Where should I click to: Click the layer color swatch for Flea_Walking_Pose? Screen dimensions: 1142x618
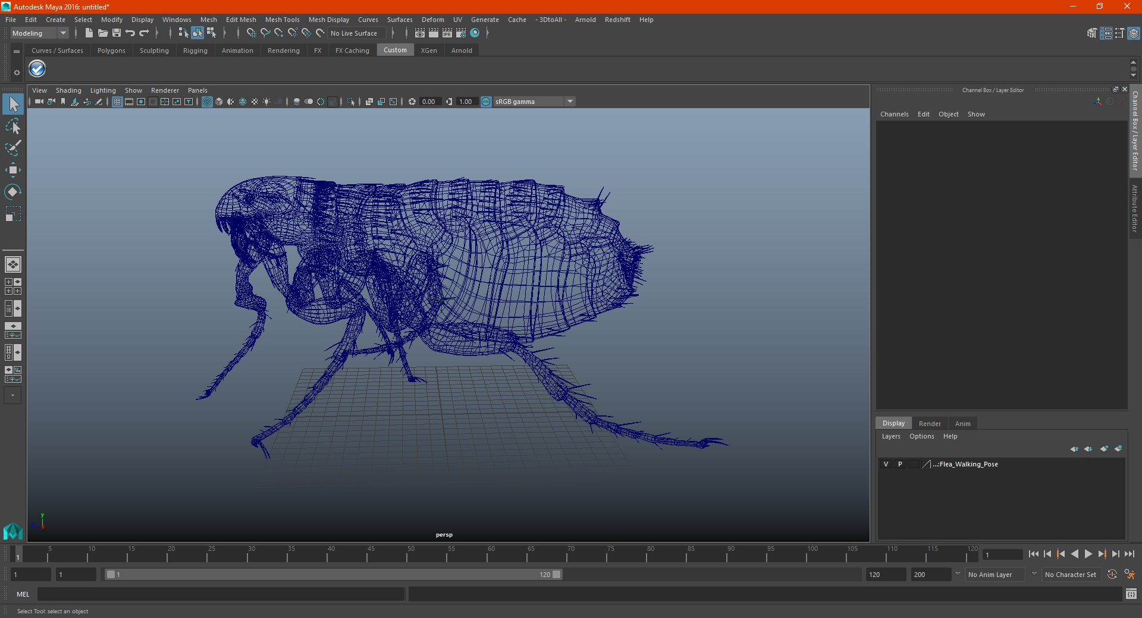click(x=927, y=464)
